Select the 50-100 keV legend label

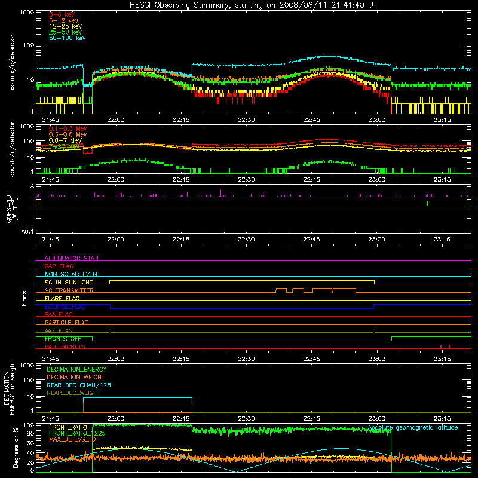pos(68,38)
